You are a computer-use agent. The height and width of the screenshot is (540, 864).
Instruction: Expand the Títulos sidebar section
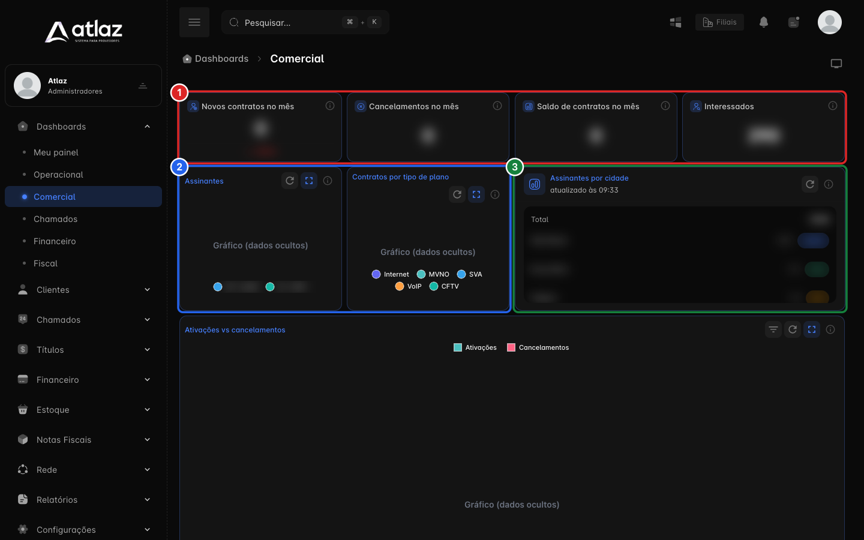pos(83,350)
